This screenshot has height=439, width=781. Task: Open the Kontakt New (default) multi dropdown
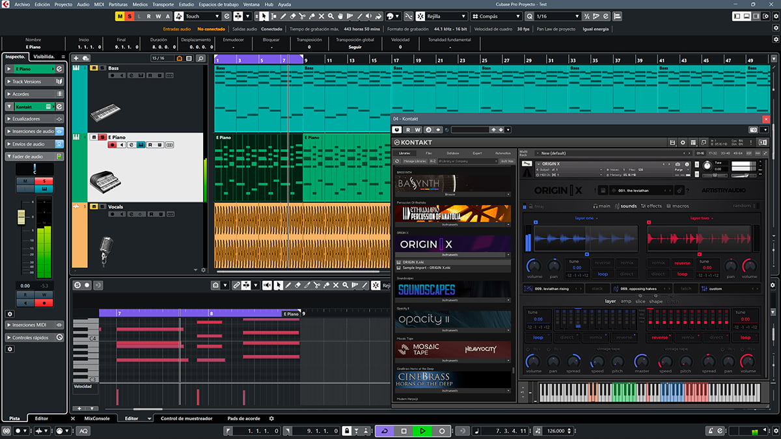click(x=614, y=153)
